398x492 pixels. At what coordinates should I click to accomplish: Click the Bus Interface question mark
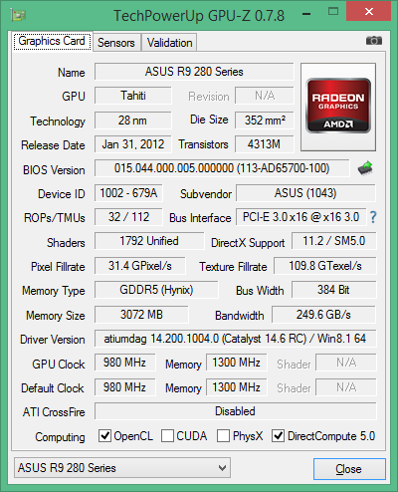(373, 217)
